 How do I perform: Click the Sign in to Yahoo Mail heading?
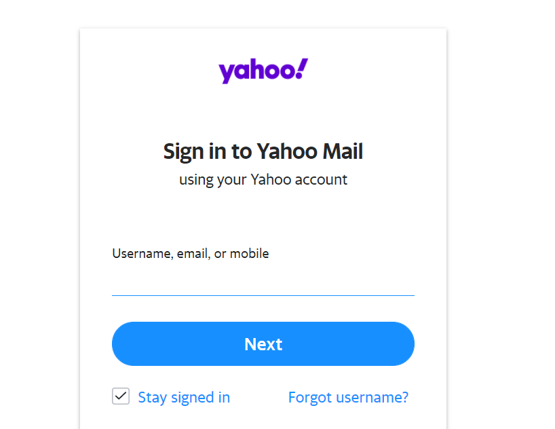point(263,151)
